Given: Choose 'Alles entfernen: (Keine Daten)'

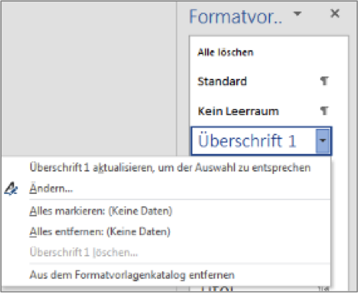Looking at the screenshot, I should (x=100, y=232).
